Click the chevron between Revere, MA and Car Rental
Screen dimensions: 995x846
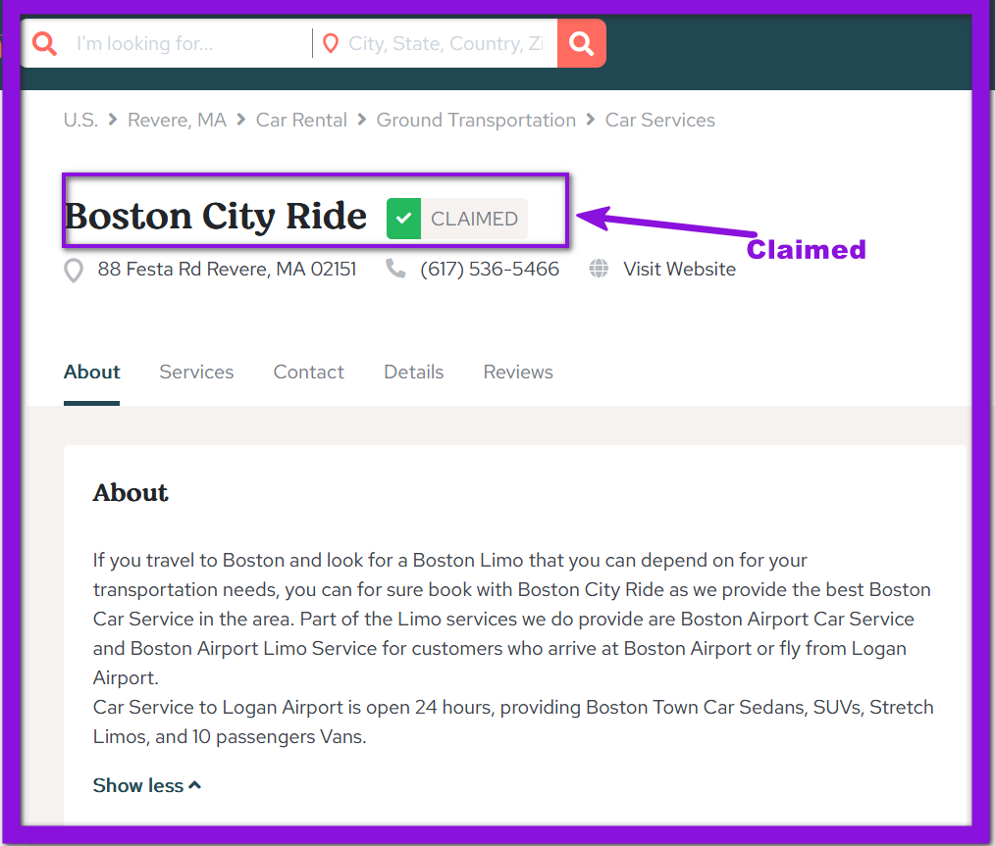coord(241,120)
